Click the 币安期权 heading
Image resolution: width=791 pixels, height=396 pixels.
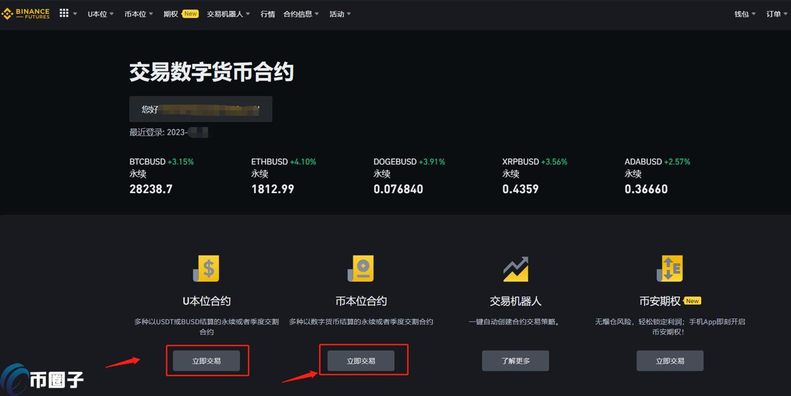click(x=660, y=301)
